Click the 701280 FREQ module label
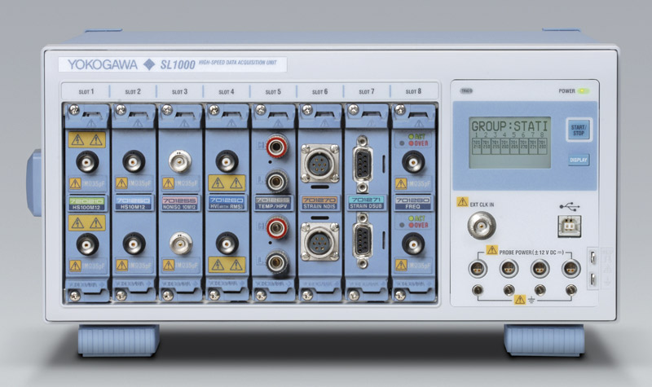 413,203
